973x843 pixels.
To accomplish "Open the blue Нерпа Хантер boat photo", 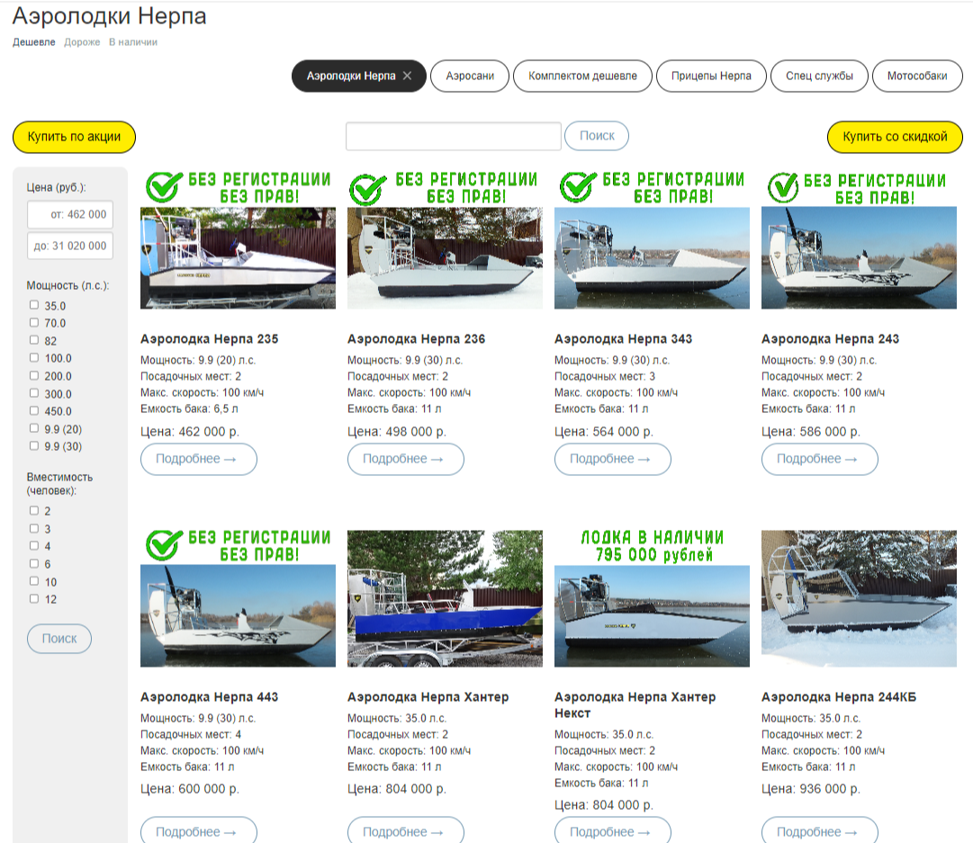I will [x=445, y=598].
